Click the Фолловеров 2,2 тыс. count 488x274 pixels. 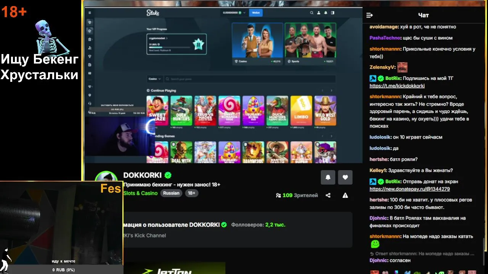(258, 225)
